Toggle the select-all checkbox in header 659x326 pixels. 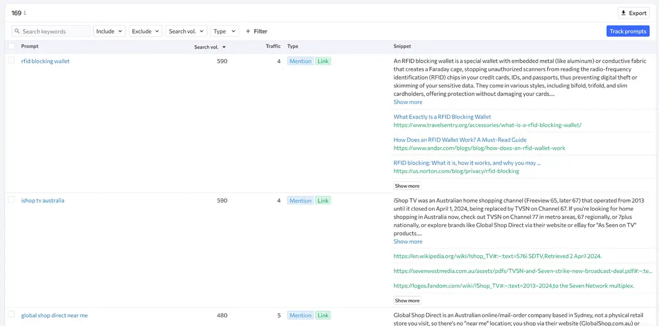(x=12, y=46)
